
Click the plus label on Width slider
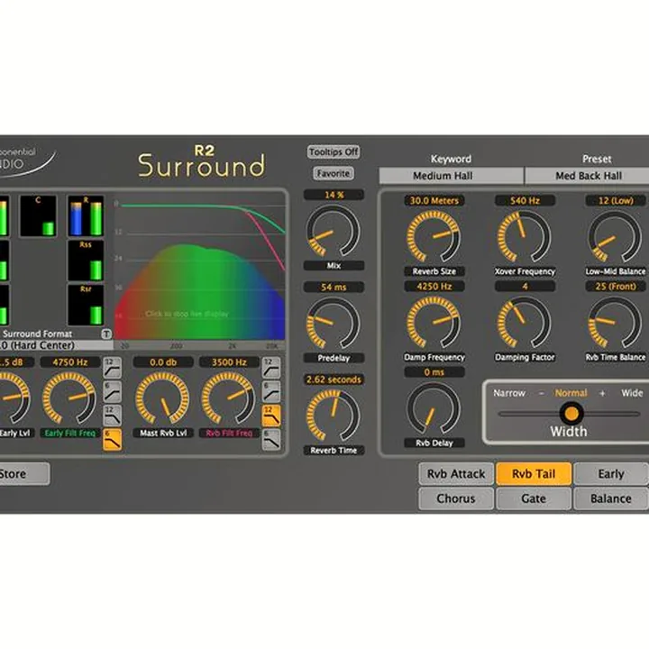click(602, 393)
